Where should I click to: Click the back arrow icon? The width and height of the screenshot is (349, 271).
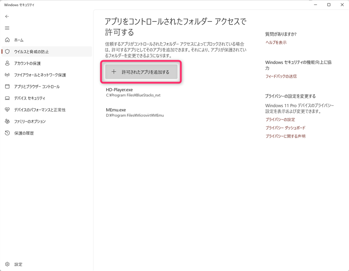pos(7,17)
